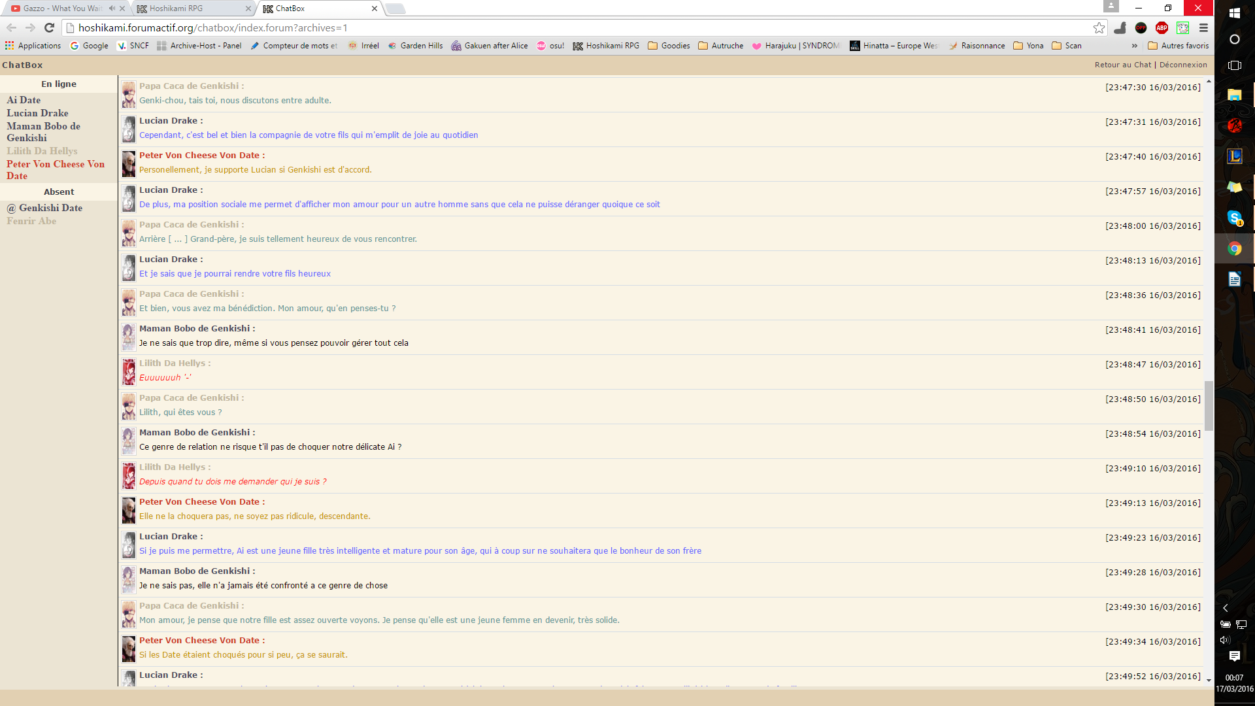Screen dimensions: 1255x706
Task: Select Lucian Drake in the online list
Action: coord(37,113)
